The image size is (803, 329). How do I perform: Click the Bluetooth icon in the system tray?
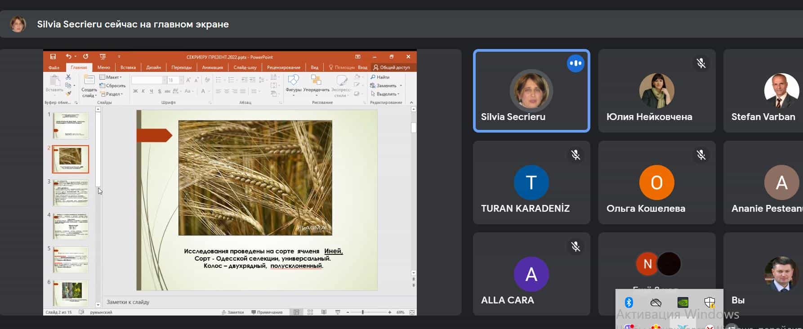629,302
